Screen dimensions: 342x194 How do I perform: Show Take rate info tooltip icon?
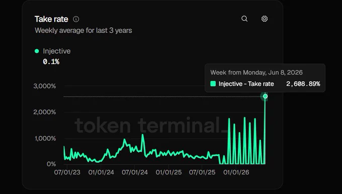coord(76,19)
